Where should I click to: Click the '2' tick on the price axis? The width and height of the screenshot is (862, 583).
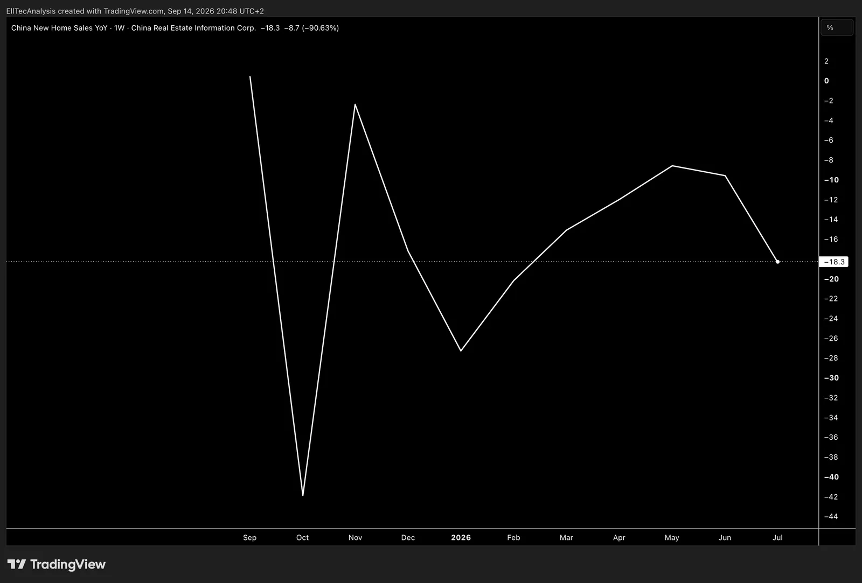pos(826,61)
